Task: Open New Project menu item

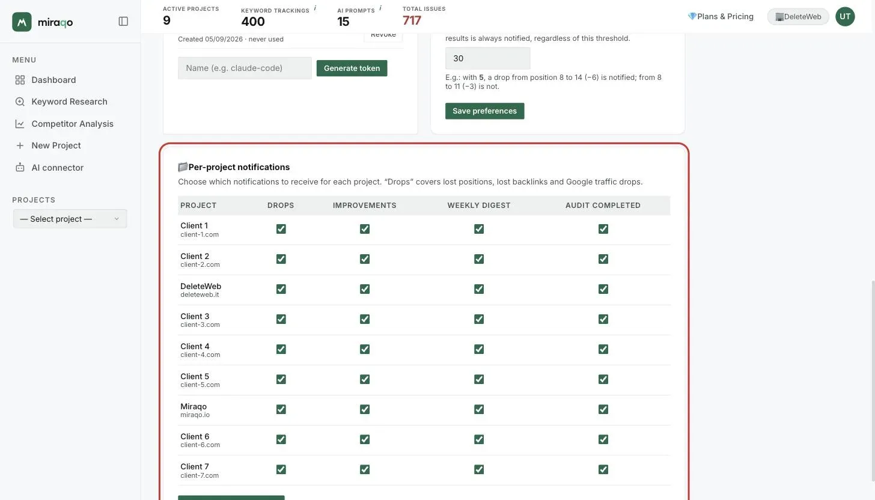Action: coord(56,145)
